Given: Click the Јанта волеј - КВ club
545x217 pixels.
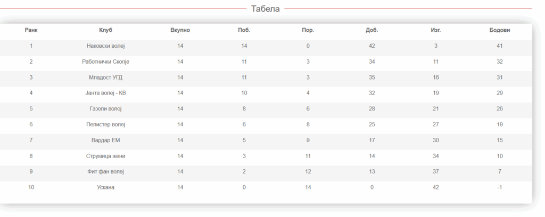Looking at the screenshot, I should 105,93.
